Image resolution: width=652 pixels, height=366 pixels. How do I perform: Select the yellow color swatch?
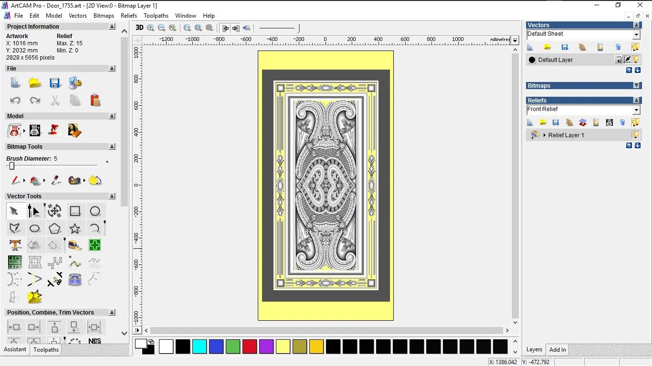(283, 347)
